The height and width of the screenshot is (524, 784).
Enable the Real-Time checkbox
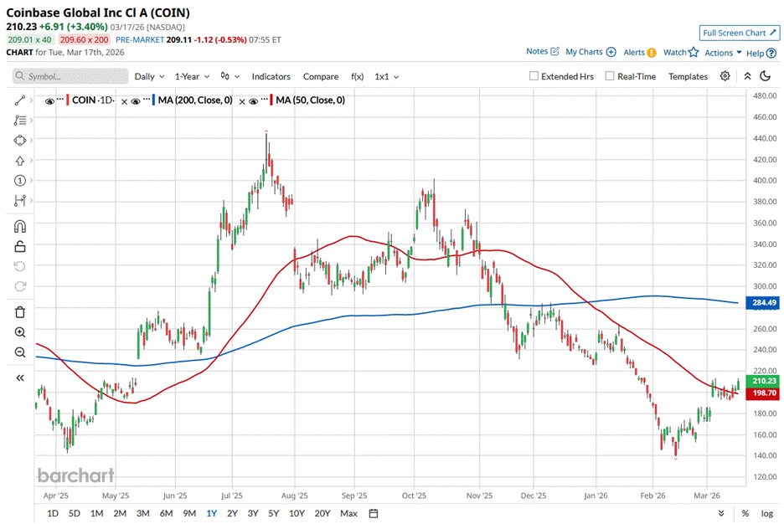[610, 76]
